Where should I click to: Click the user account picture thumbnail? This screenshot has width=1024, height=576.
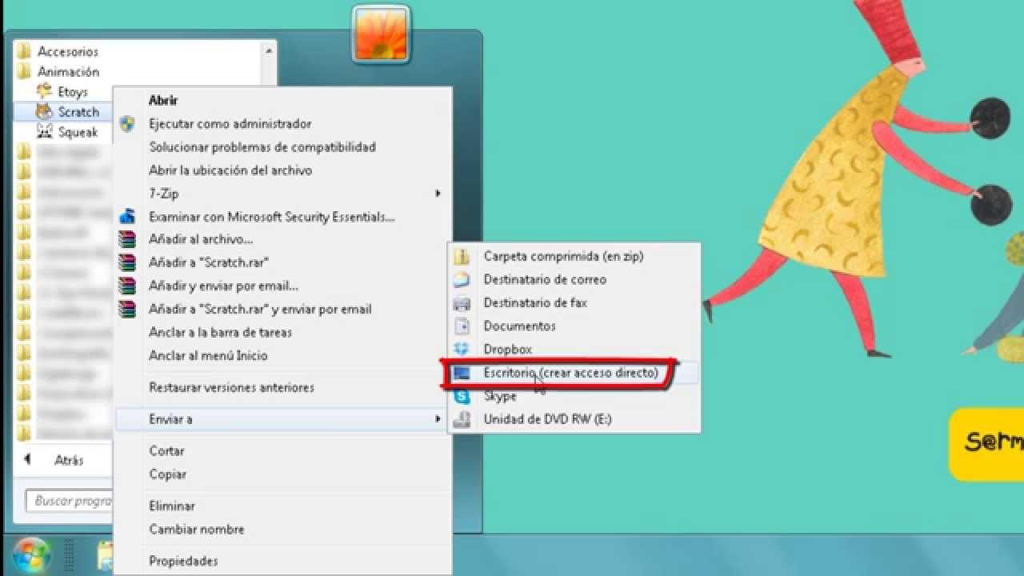pyautogui.click(x=381, y=34)
